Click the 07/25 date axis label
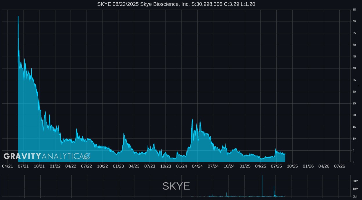 pyautogui.click(x=276, y=166)
